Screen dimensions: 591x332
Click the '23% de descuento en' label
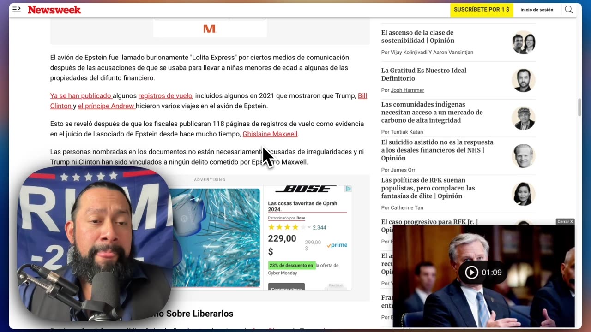coord(291,265)
